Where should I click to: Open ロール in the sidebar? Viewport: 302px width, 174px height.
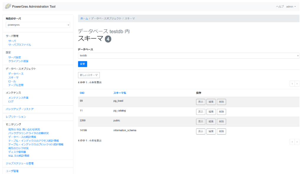click(12, 81)
